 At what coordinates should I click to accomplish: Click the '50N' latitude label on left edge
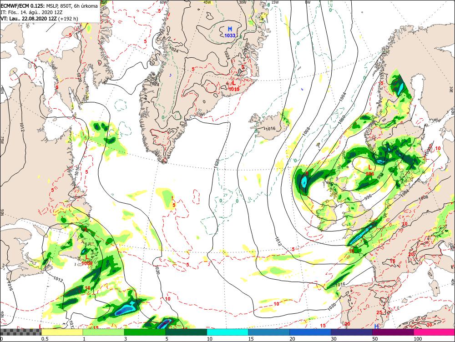2,212
